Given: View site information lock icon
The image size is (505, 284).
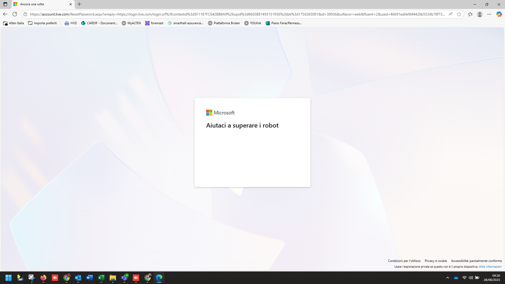Looking at the screenshot, I should [x=25, y=14].
